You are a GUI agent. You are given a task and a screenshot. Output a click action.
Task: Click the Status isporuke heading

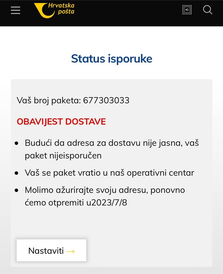112,59
